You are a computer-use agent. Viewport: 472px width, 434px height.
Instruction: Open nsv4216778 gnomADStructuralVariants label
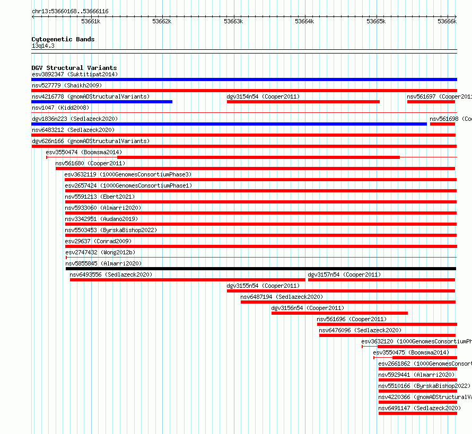pos(91,96)
